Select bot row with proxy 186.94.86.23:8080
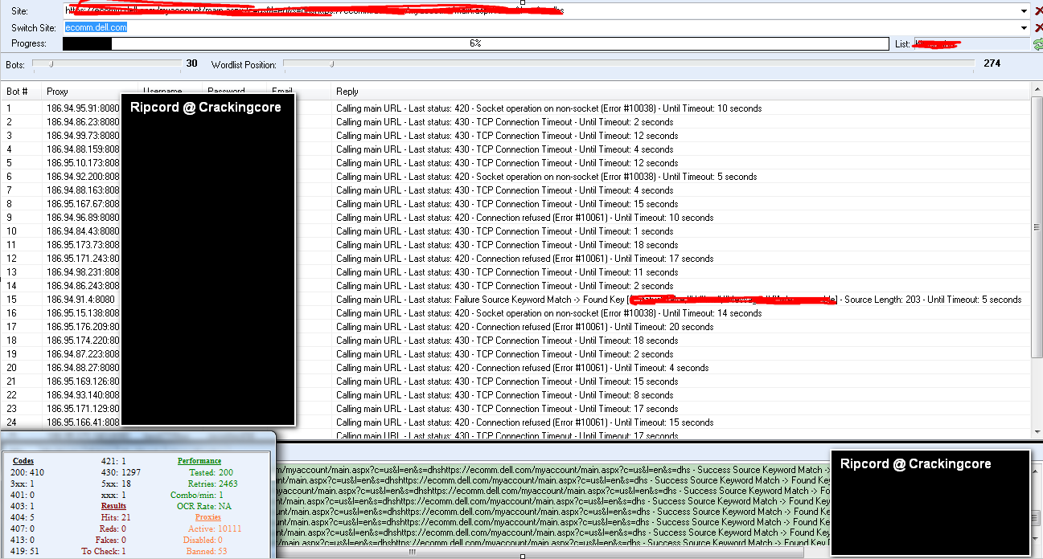This screenshot has width=1043, height=559. coord(515,122)
